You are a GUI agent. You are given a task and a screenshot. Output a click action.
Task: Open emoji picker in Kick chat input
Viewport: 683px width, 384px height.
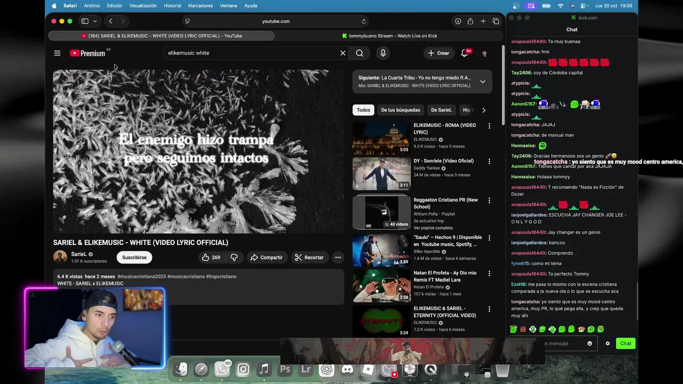(590, 343)
